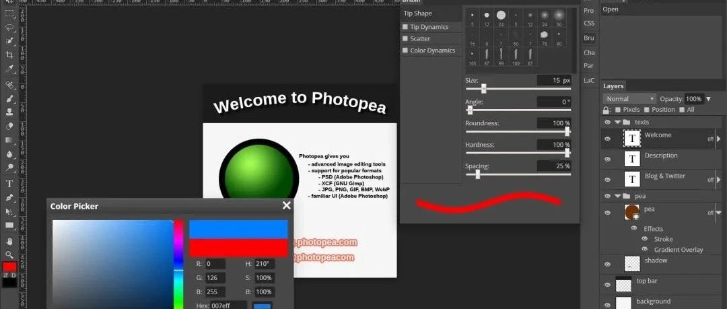The height and width of the screenshot is (309, 727).
Task: Close the Color Picker dialog
Action: (287, 205)
